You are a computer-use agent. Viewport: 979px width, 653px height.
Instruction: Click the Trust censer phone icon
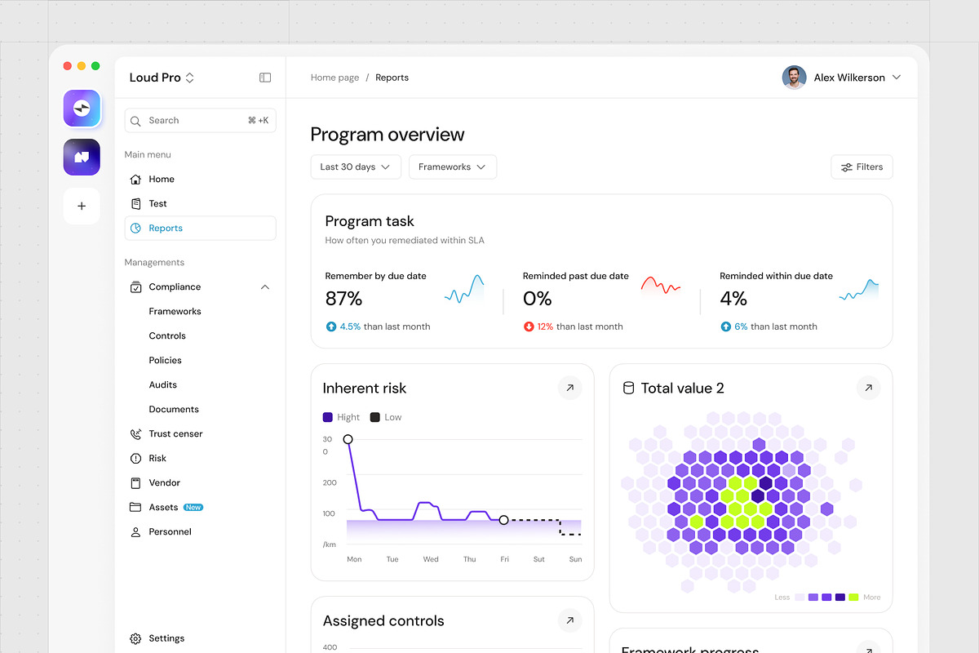click(136, 434)
